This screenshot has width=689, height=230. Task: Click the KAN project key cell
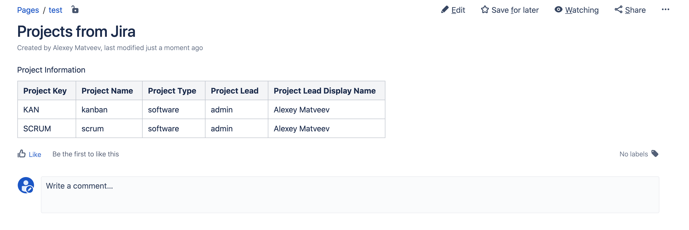47,110
